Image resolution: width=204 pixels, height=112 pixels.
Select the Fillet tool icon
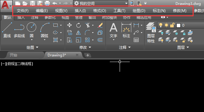click(87, 33)
